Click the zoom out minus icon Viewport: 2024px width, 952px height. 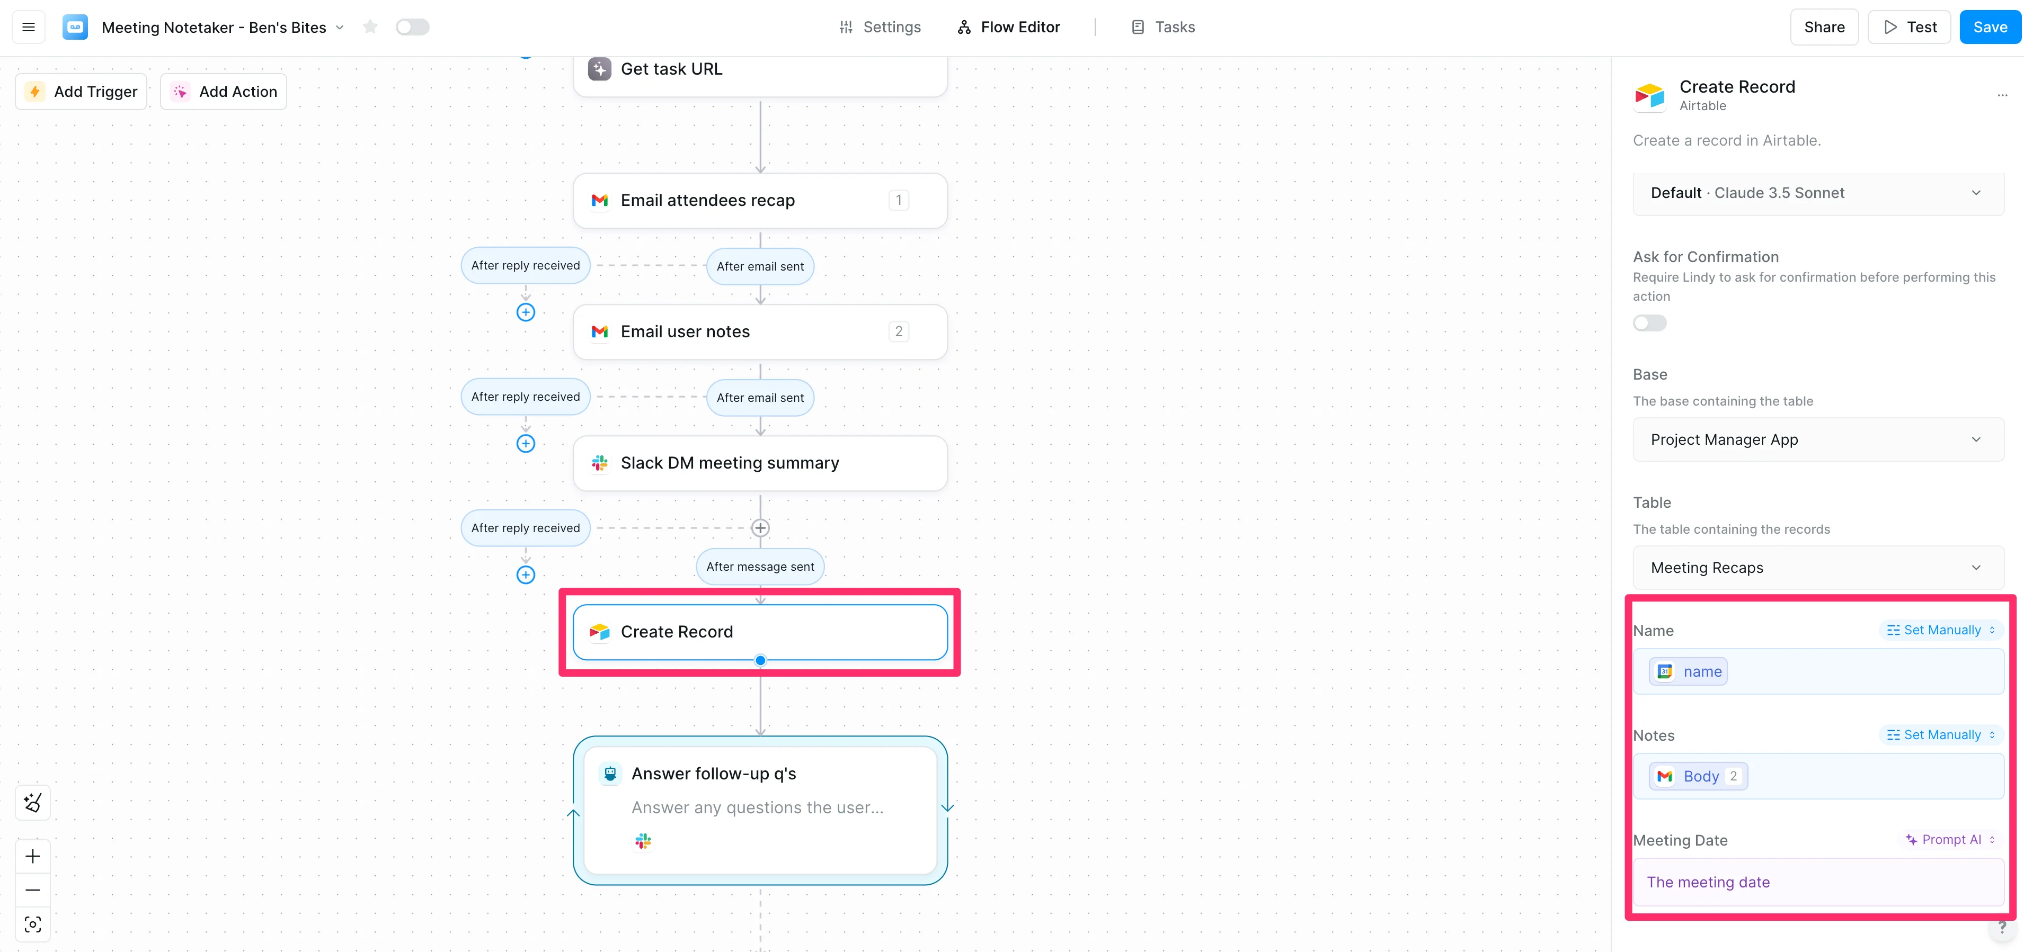pyautogui.click(x=33, y=890)
